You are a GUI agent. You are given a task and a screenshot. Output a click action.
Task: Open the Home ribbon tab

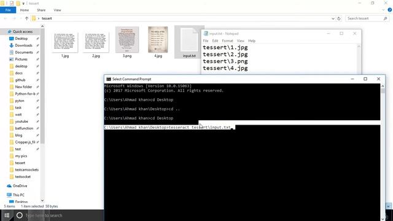pyautogui.click(x=25, y=10)
